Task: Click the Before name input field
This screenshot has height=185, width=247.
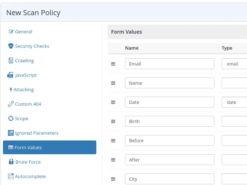Action: [x=169, y=140]
